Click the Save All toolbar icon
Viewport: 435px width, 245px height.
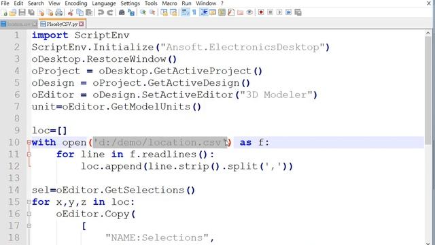pyautogui.click(x=31, y=12)
